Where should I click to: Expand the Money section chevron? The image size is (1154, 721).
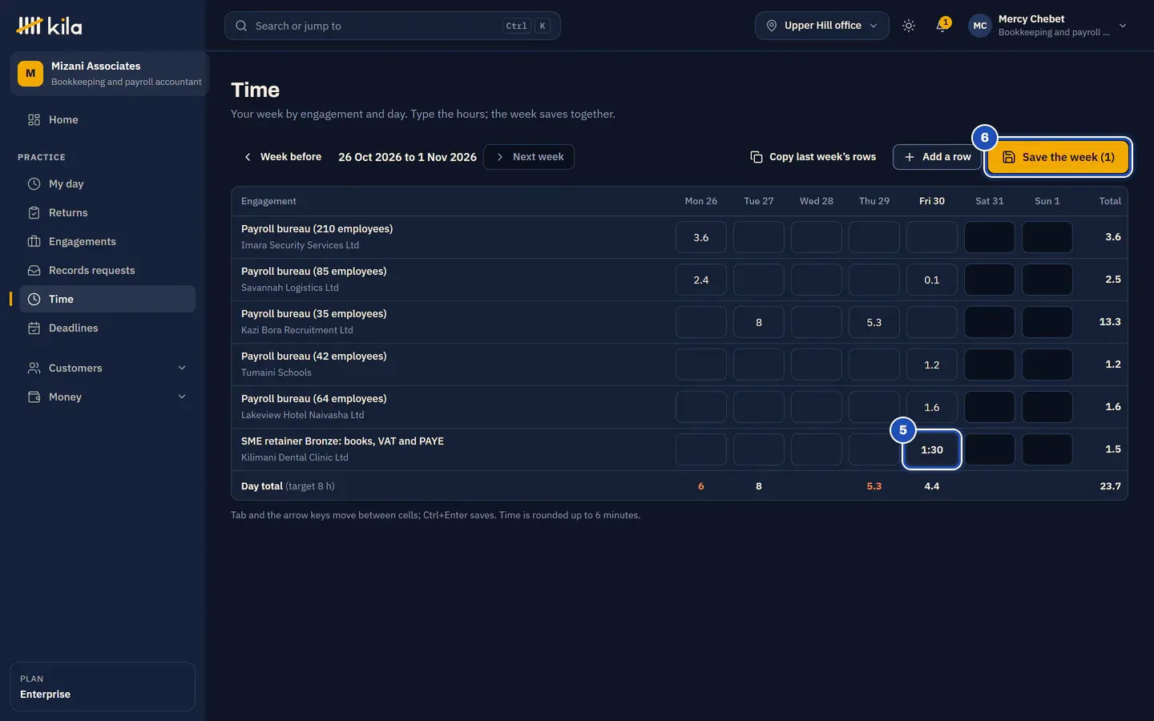[x=182, y=397]
